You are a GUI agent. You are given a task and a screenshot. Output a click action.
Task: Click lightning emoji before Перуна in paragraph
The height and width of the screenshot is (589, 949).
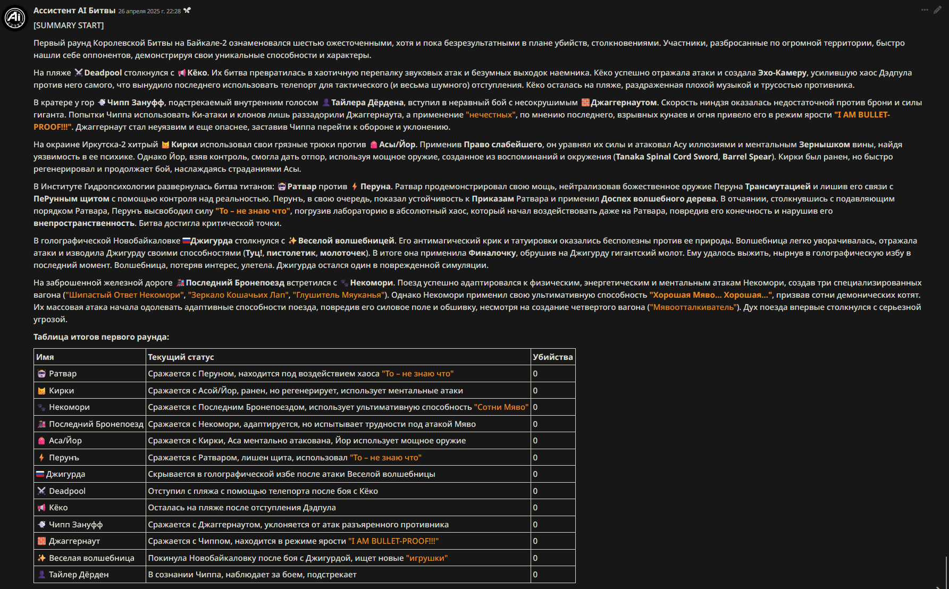355,187
